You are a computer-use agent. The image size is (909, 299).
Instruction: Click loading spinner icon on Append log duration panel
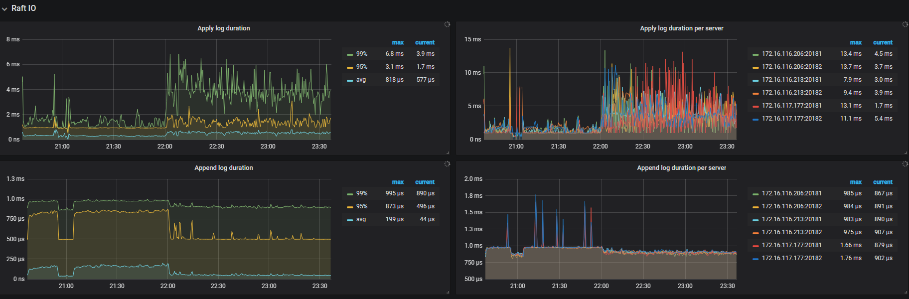447,164
